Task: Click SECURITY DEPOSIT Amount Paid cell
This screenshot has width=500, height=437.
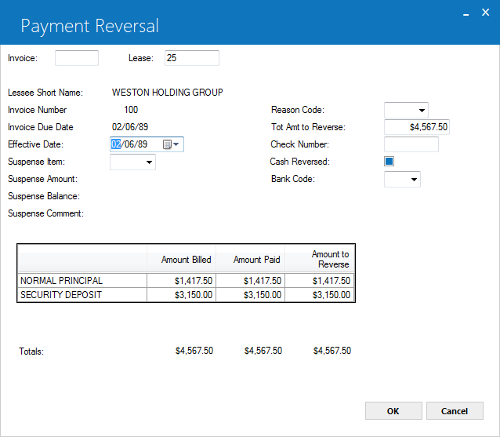Action: 251,295
